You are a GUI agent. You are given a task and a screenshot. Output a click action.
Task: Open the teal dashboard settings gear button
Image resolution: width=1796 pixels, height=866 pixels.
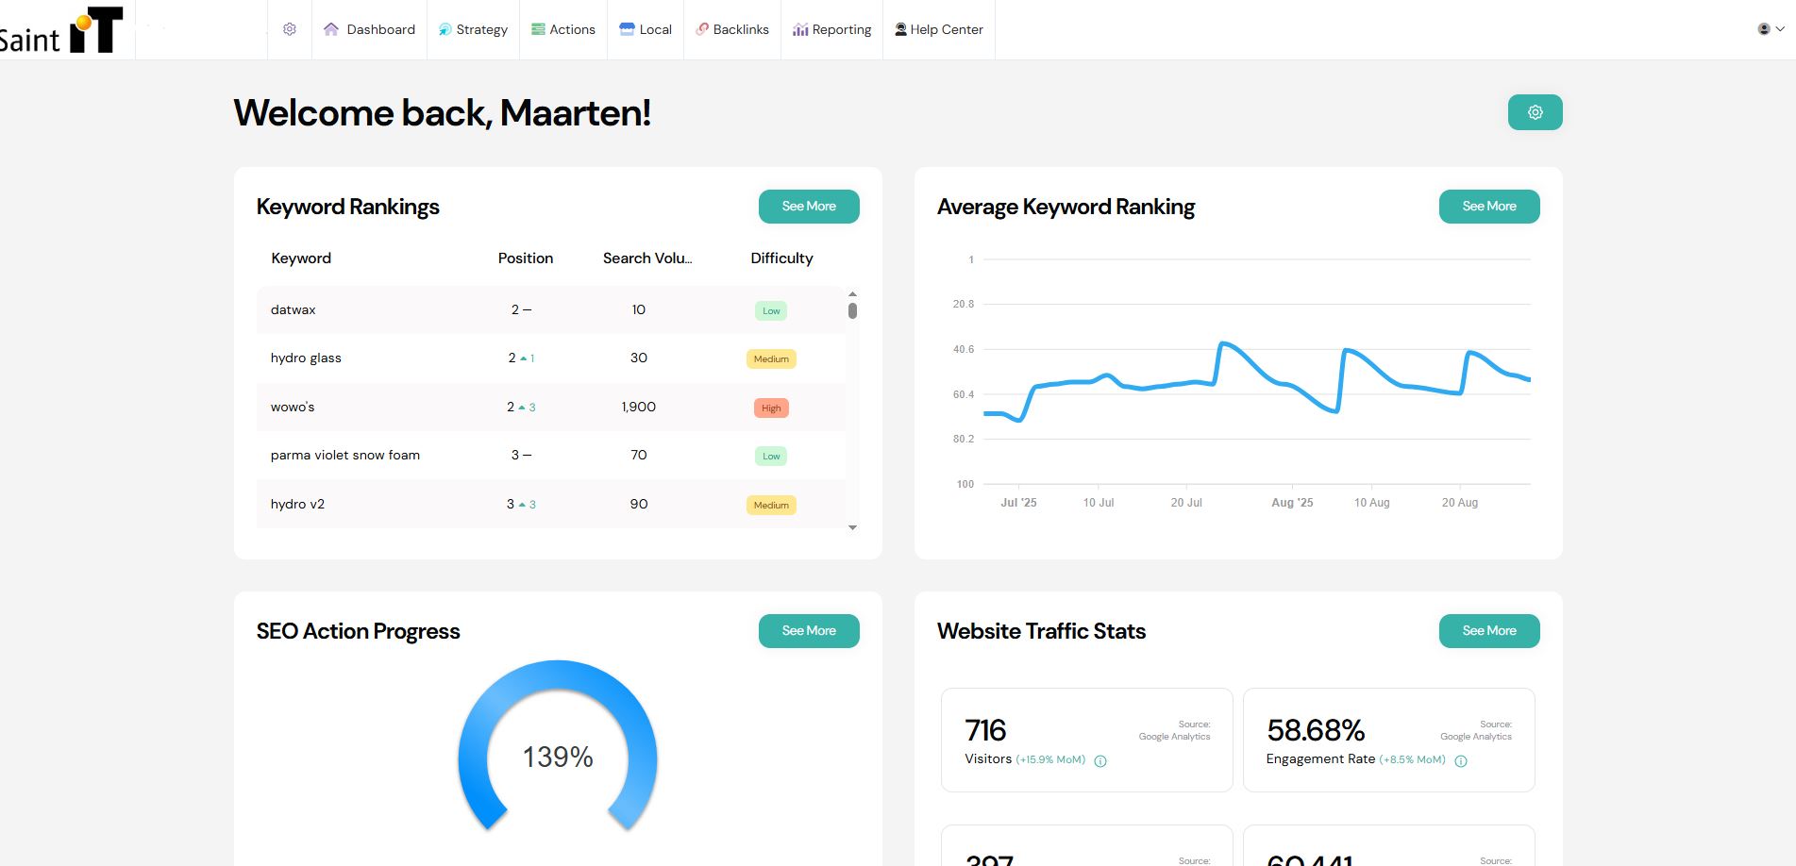tap(1535, 112)
